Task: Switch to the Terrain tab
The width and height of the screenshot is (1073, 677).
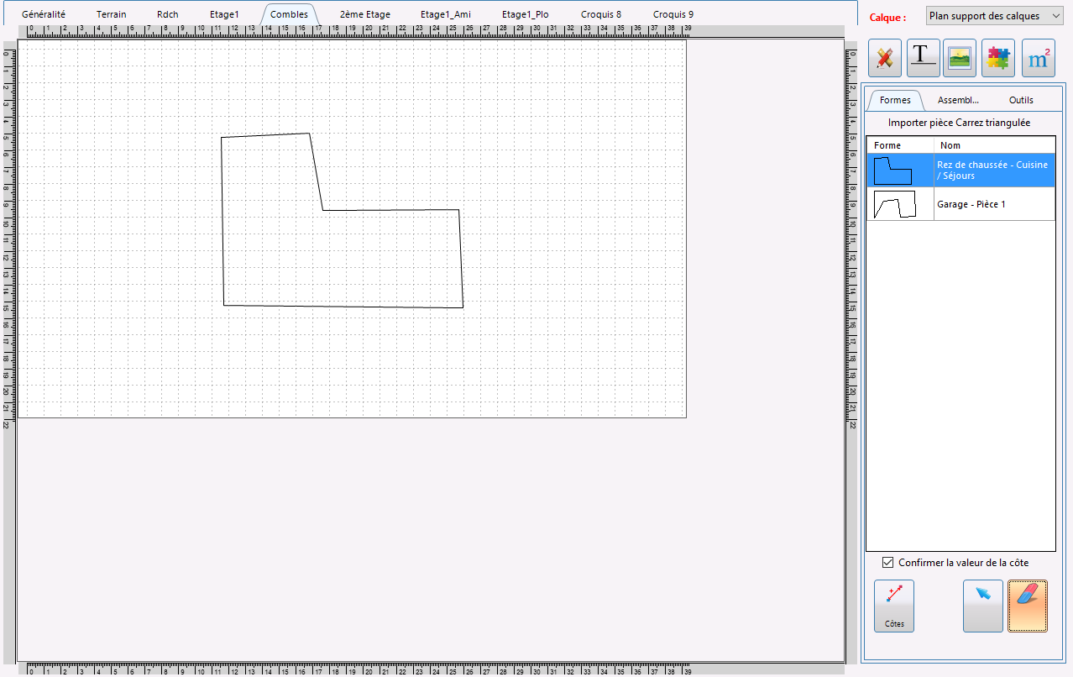Action: (112, 14)
